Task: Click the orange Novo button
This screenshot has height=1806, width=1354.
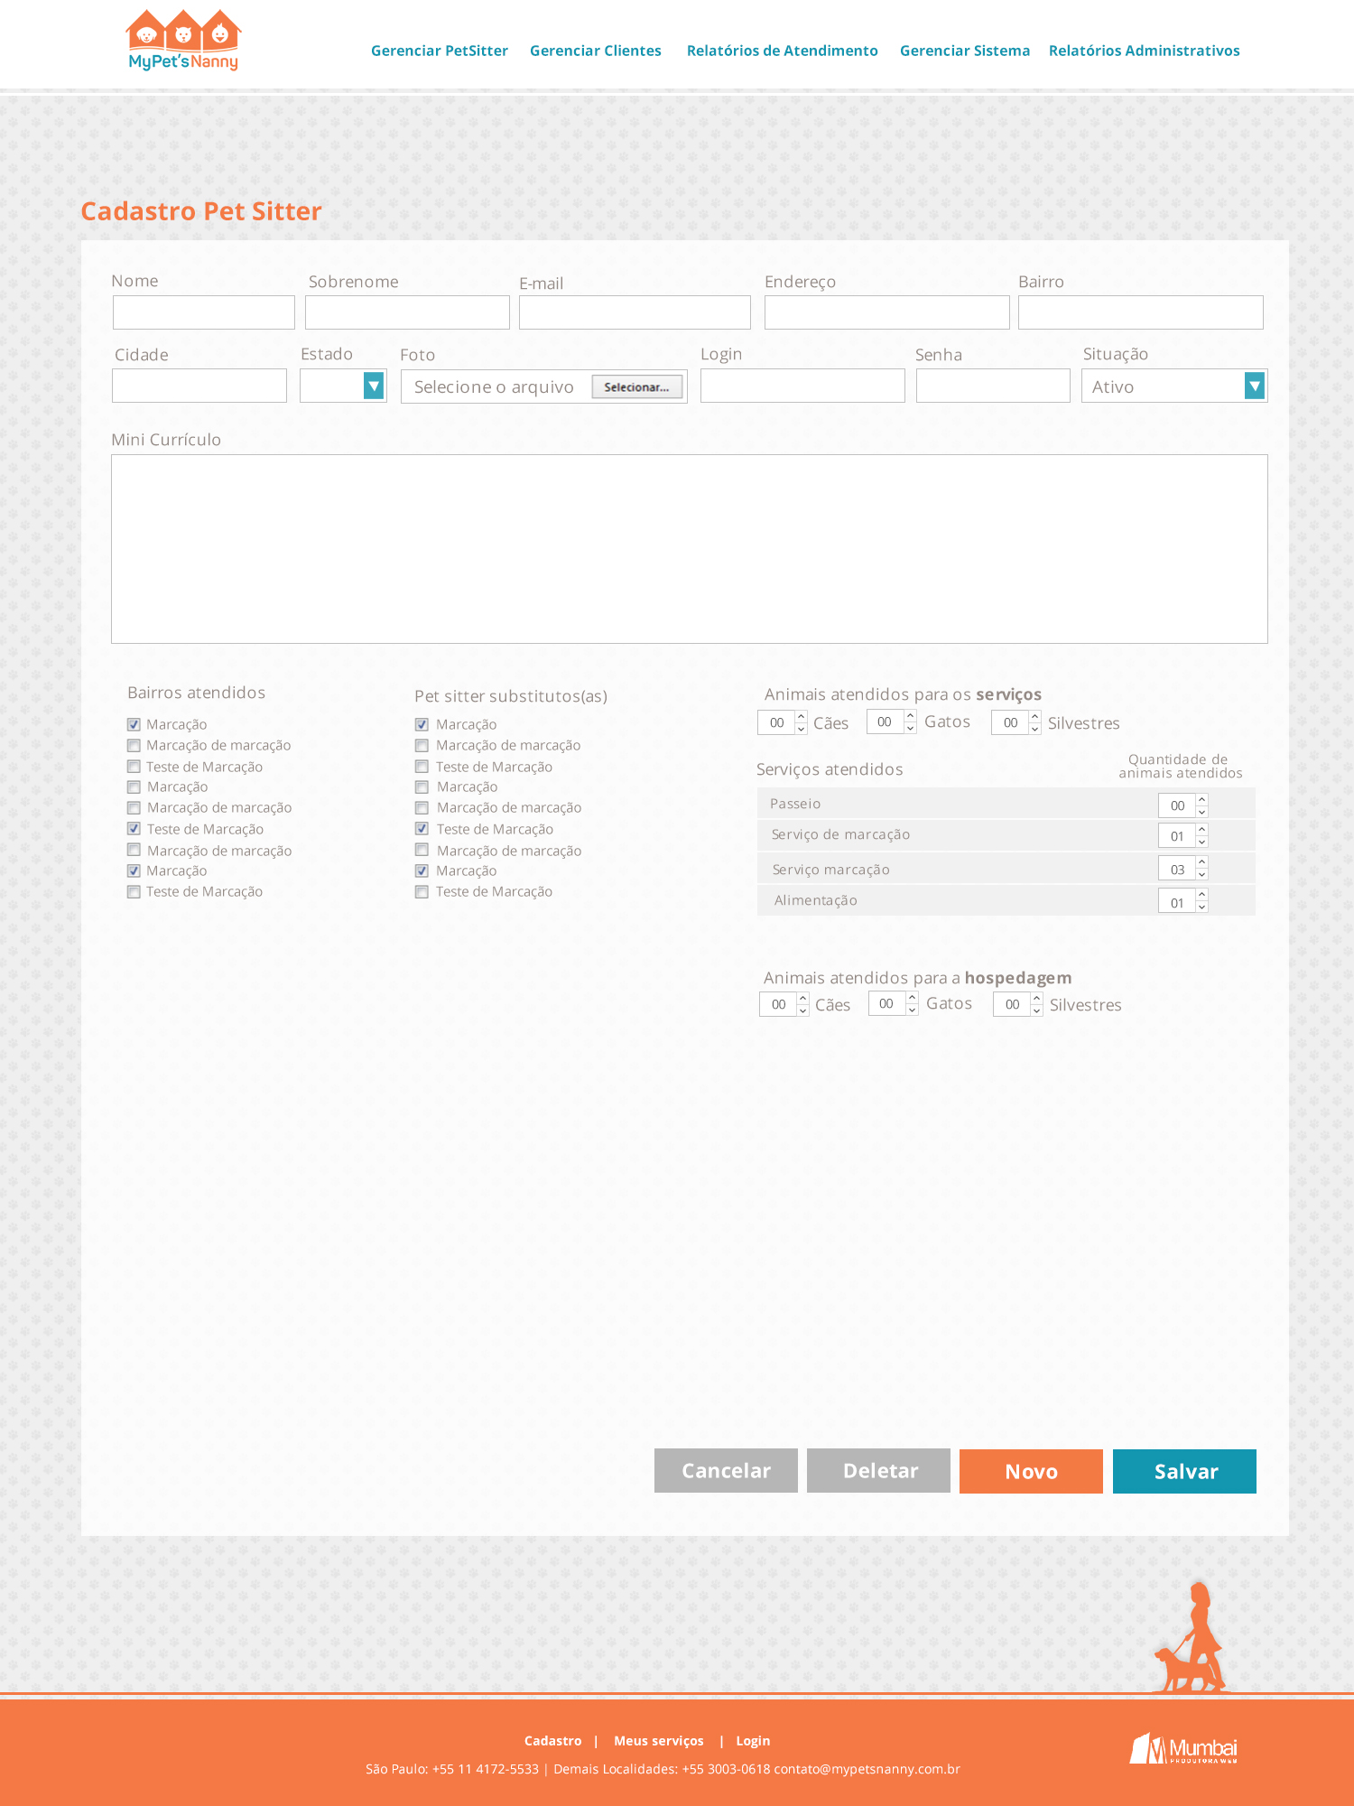Action: click(1031, 1471)
